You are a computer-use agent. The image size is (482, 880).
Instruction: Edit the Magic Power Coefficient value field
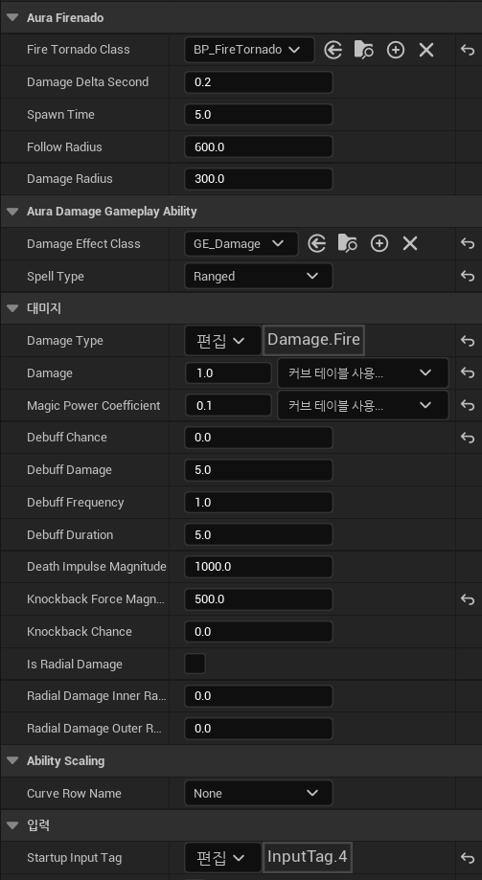[229, 405]
